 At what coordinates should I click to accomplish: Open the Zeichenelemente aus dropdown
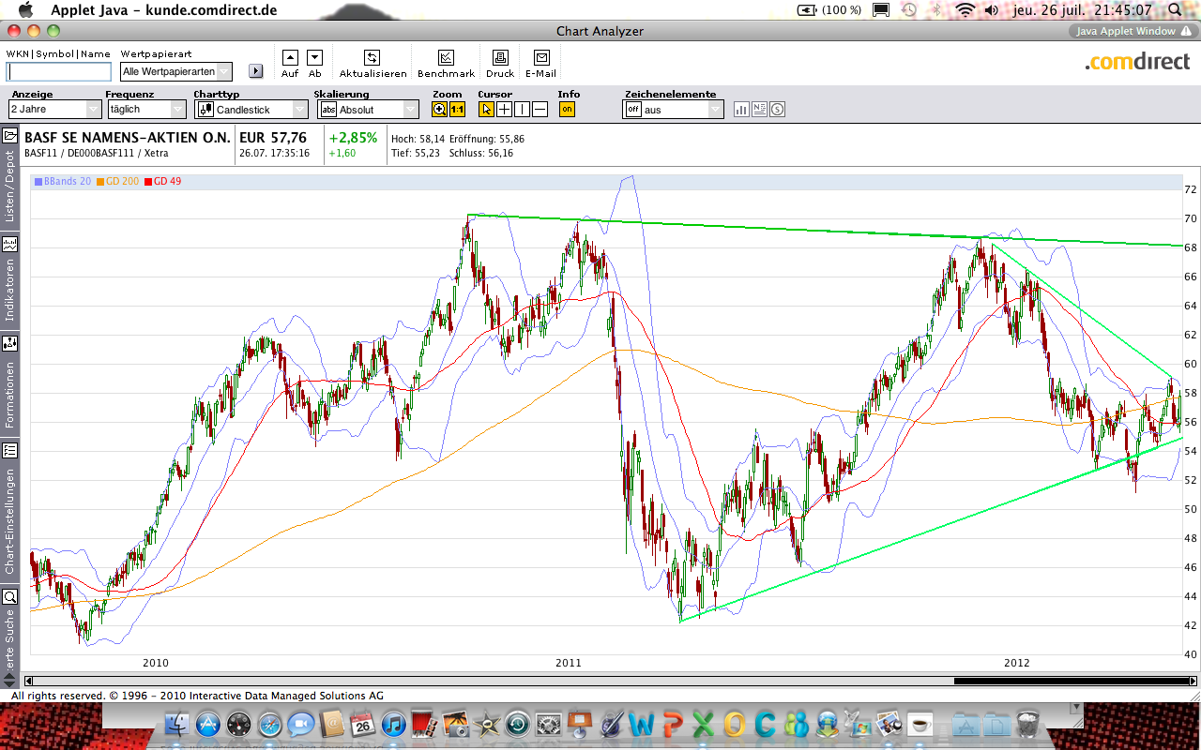tap(674, 110)
